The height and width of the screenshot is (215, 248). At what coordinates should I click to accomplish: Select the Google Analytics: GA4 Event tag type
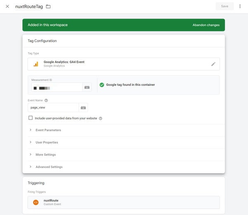pos(124,64)
